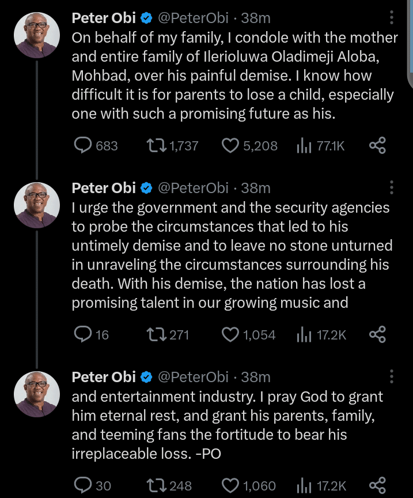
Task: Retweet the tweet with 248 reposts
Action: [x=157, y=485]
